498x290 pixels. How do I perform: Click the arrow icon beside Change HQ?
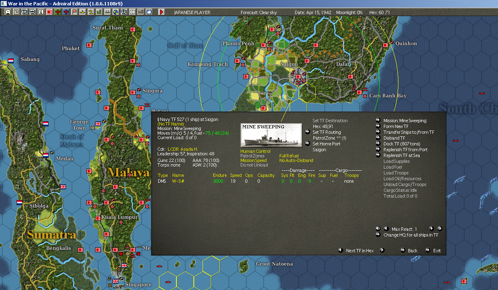[x=378, y=234]
